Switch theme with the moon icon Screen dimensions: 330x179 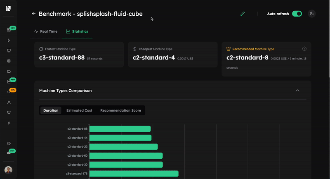312,14
